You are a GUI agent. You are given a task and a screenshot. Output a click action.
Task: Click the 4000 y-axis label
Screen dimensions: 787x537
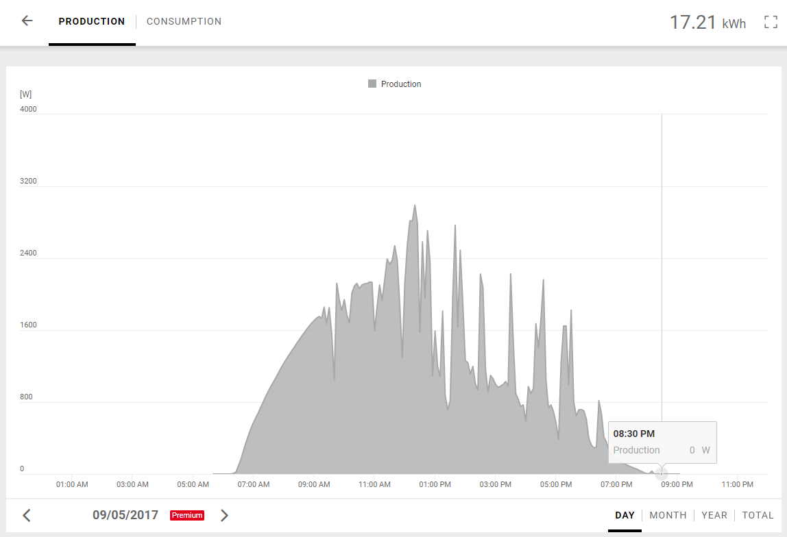29,110
